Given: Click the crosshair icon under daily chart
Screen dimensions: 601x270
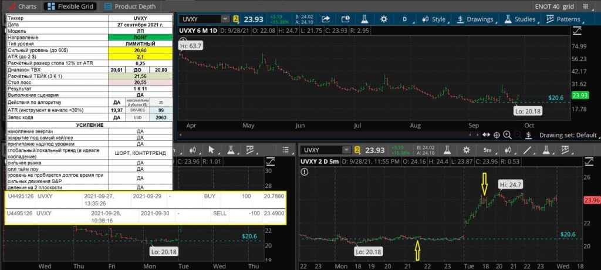Looking at the screenshot, I should [x=497, y=135].
